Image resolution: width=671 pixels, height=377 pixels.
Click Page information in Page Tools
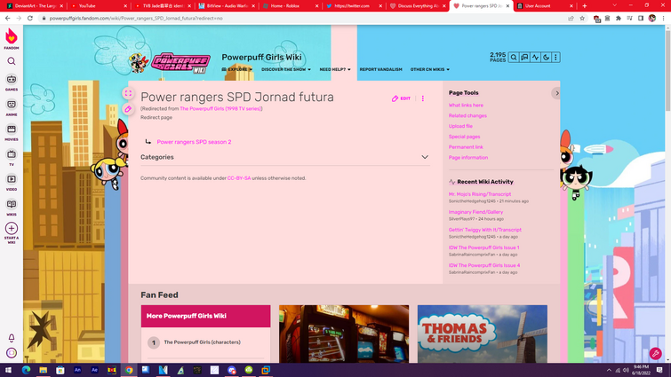(467, 158)
